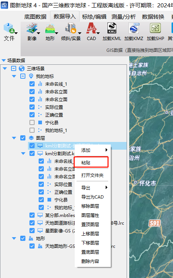Collapse the 地形 tree node
This screenshot has width=173, height=278.
[x=14, y=238]
